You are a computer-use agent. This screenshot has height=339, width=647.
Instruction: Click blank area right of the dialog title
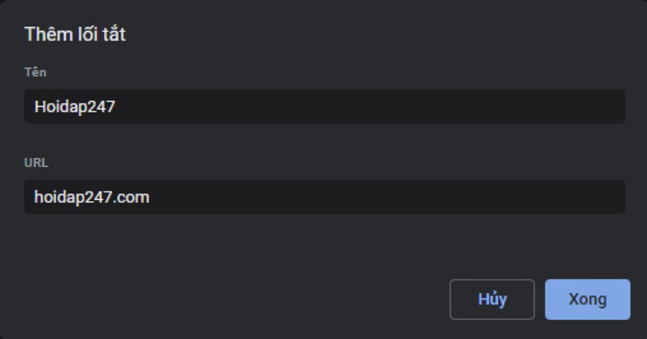click(379, 34)
